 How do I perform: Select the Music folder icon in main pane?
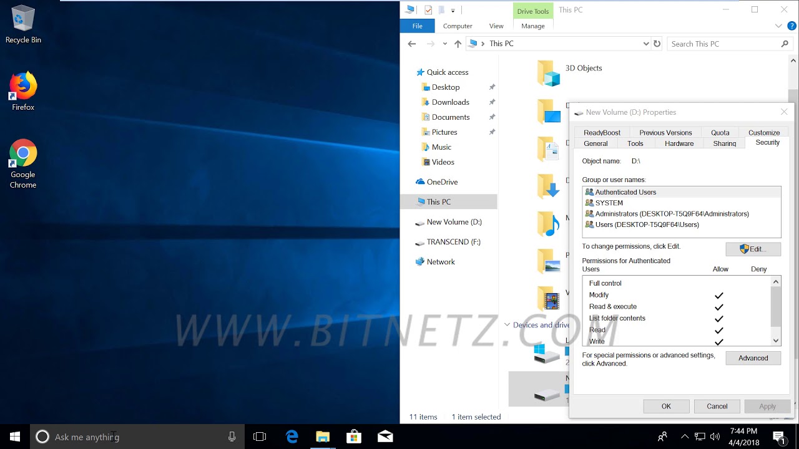[549, 223]
